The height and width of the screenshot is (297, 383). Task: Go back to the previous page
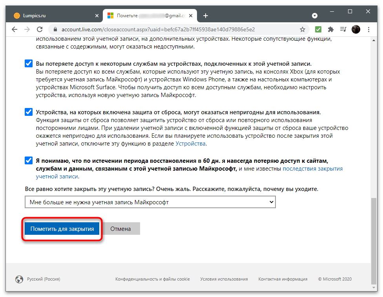15,29
